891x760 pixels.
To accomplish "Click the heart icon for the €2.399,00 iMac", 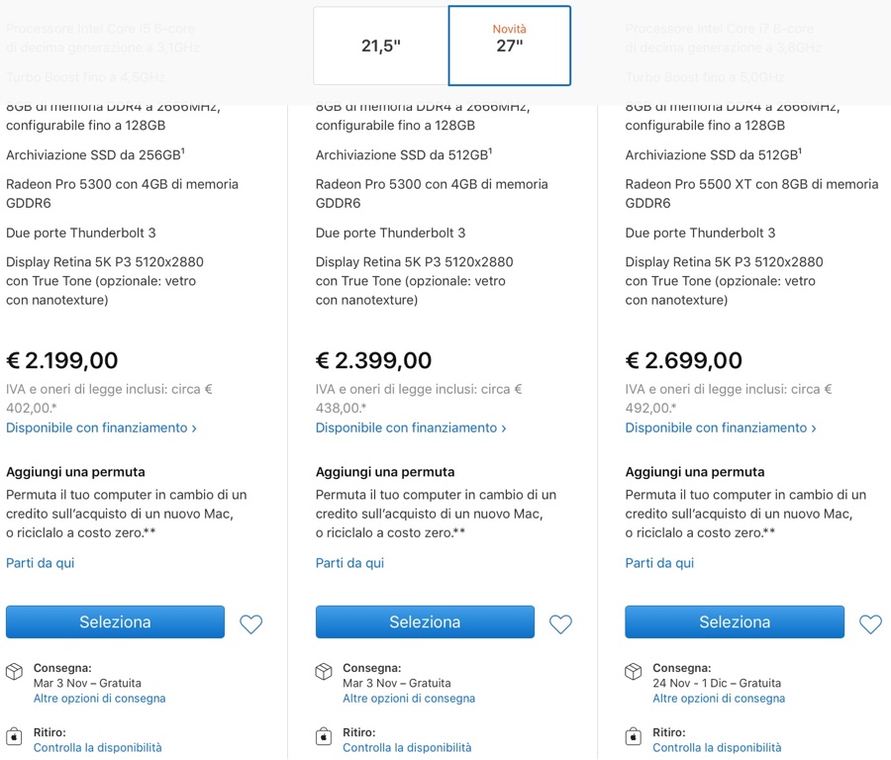I will [x=561, y=624].
